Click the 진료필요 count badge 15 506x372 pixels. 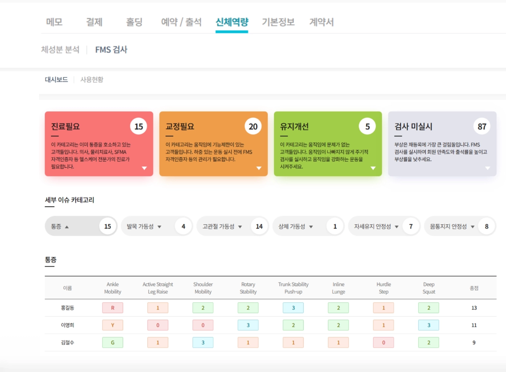click(139, 126)
